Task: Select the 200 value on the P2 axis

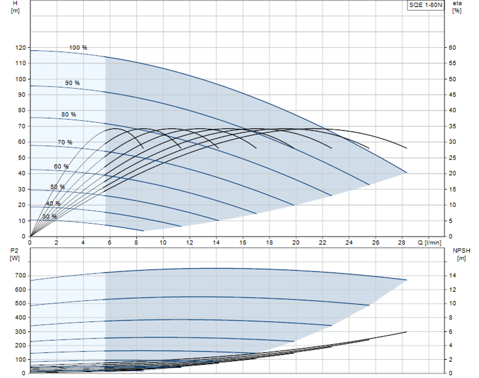Action: (x=21, y=345)
